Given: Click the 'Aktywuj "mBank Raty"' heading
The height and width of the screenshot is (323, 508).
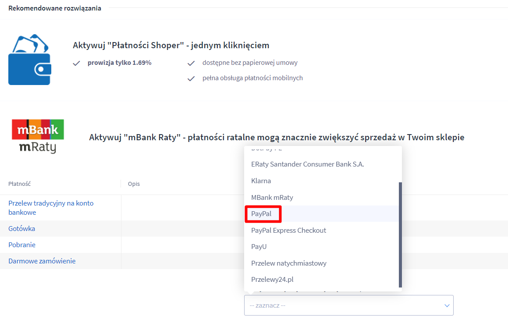Looking at the screenshot, I should [x=277, y=137].
